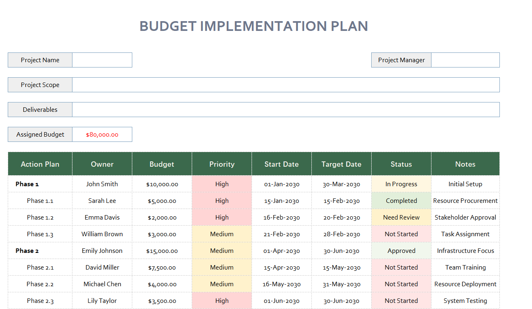Click the Owner column header

pos(102,164)
